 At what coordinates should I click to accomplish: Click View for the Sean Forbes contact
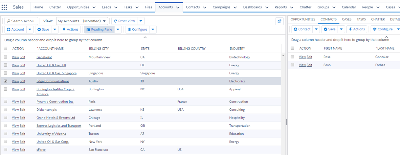[x=302, y=65]
